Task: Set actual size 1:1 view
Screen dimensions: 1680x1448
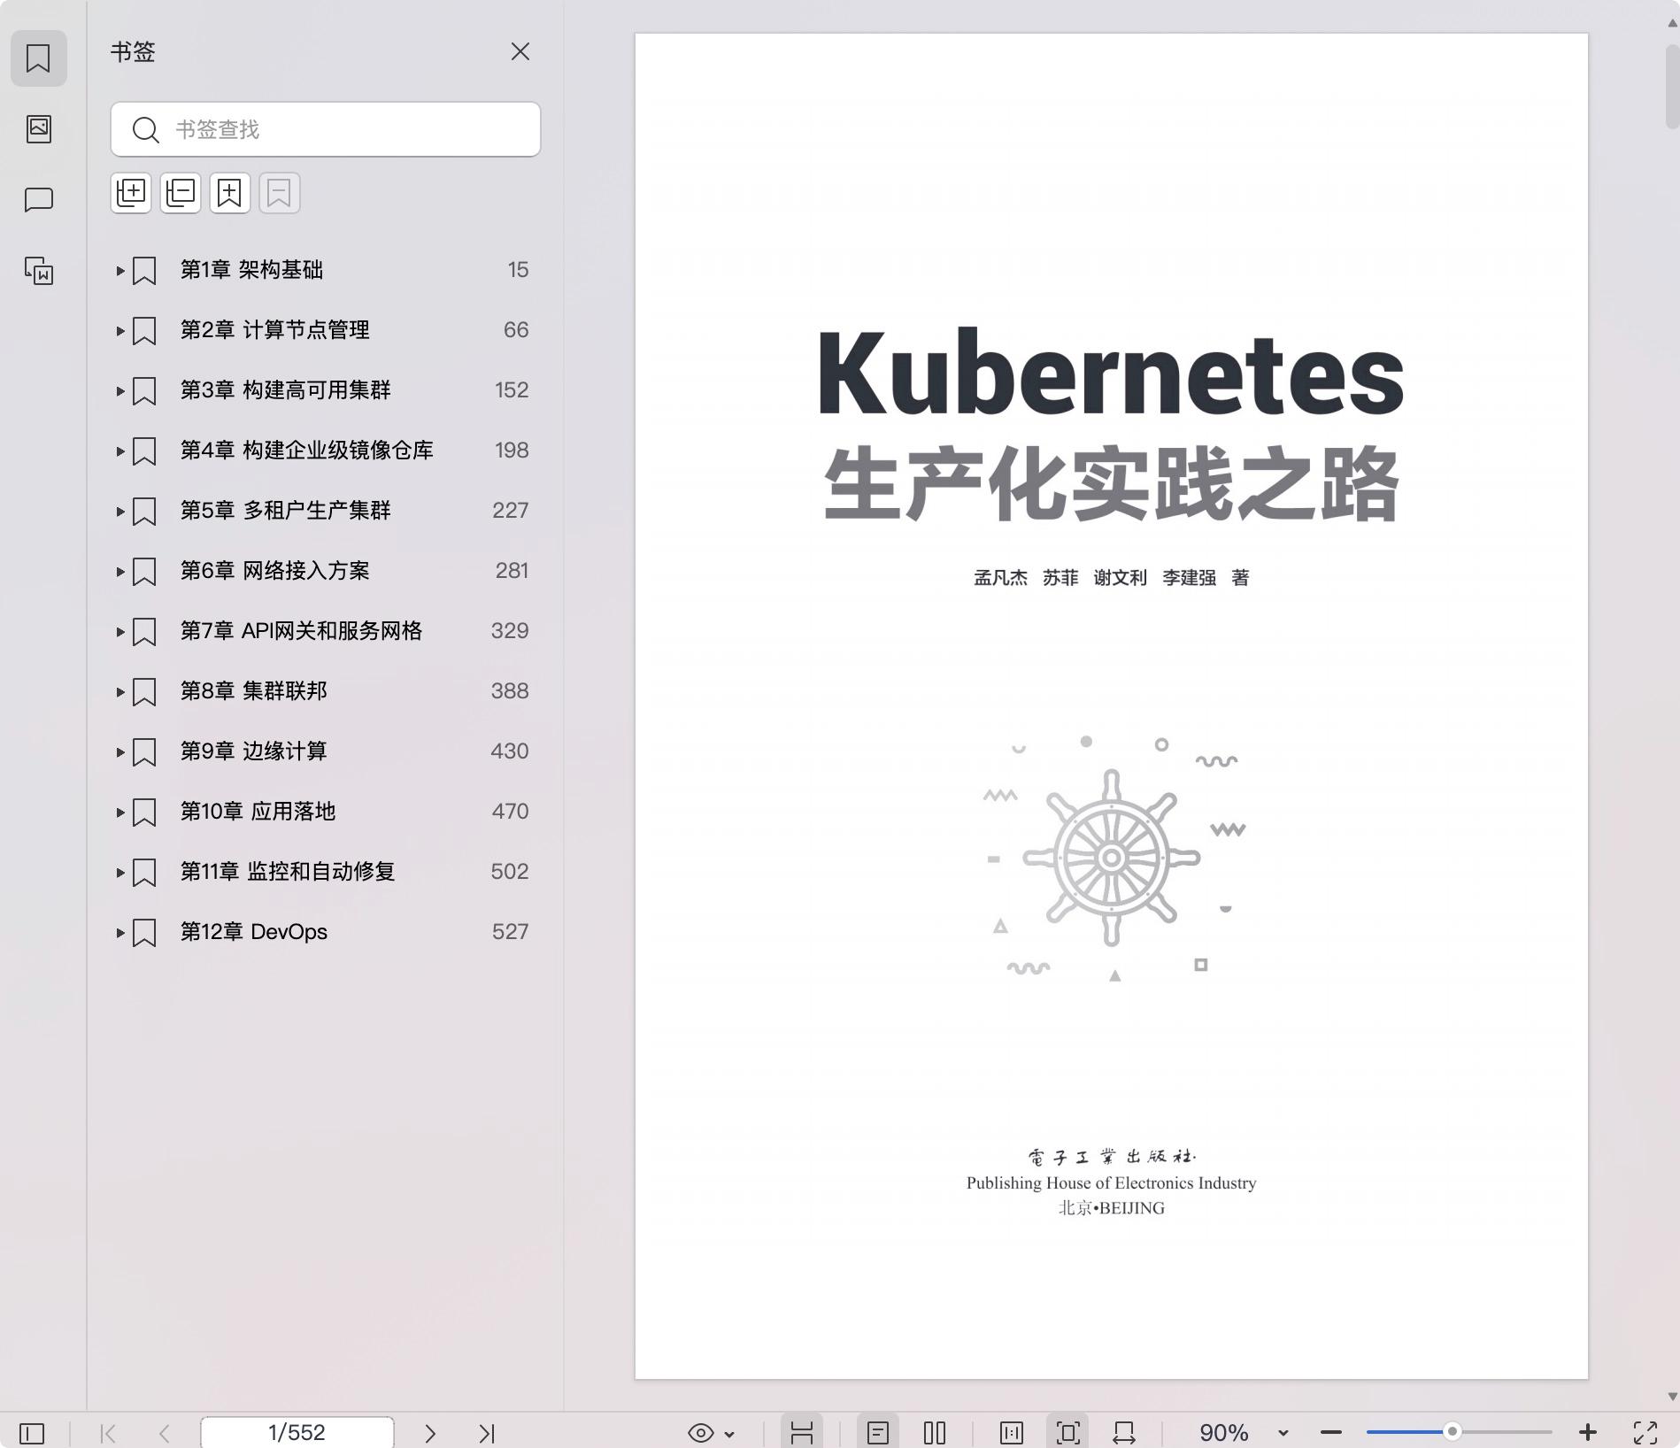Action: click(1012, 1433)
